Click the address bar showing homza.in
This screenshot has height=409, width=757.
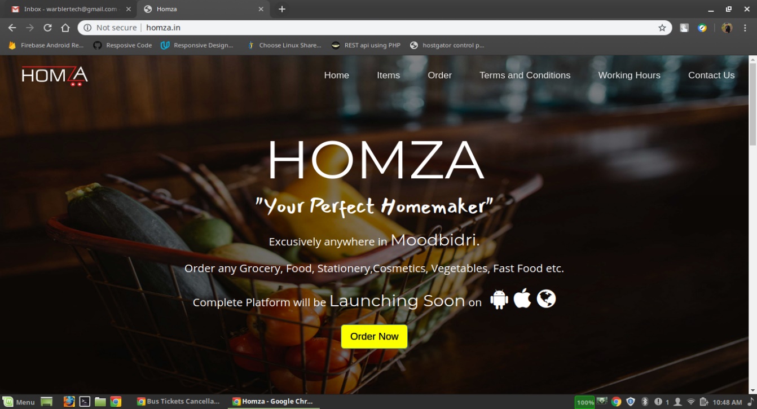(x=375, y=28)
